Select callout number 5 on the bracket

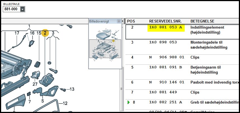pyautogui.click(x=43, y=101)
